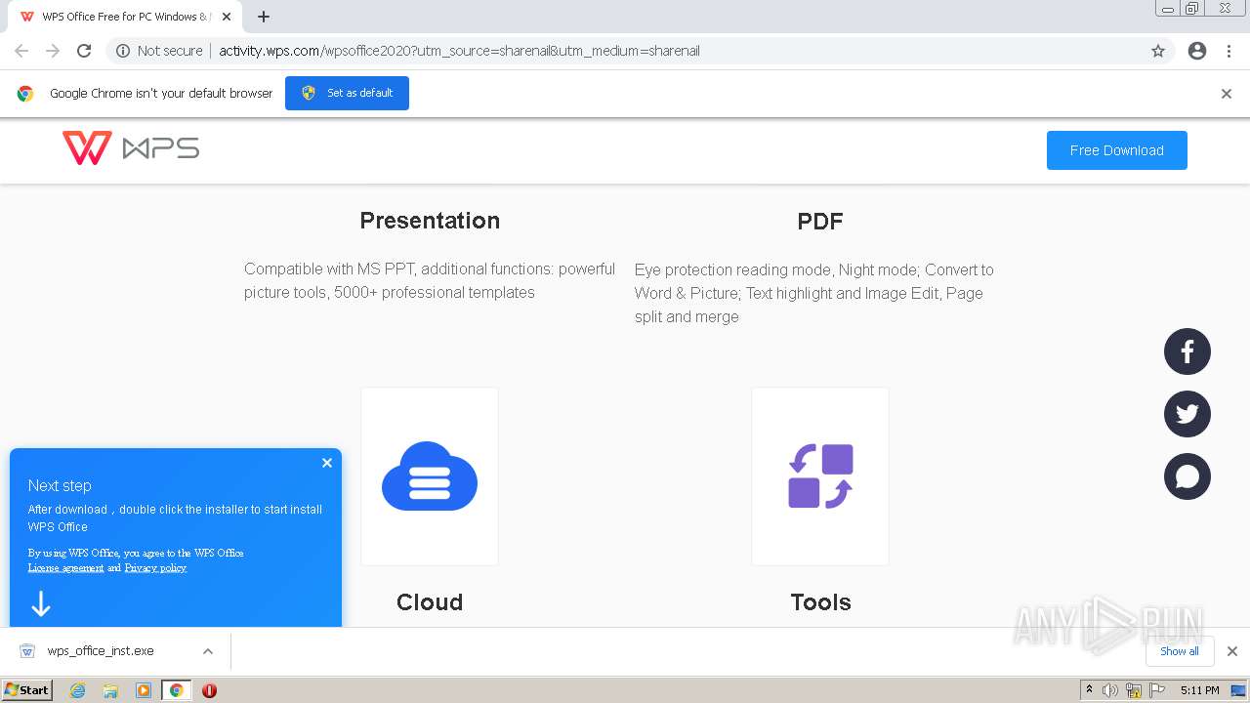Click the Presentation heading
Screen dimensions: 1250x703
430,221
